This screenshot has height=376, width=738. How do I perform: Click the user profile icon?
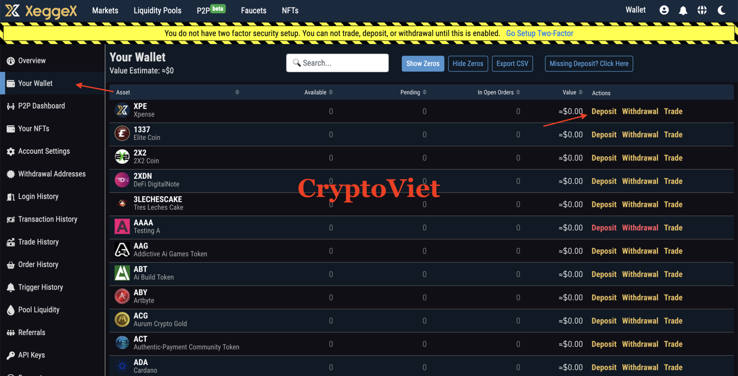[664, 10]
